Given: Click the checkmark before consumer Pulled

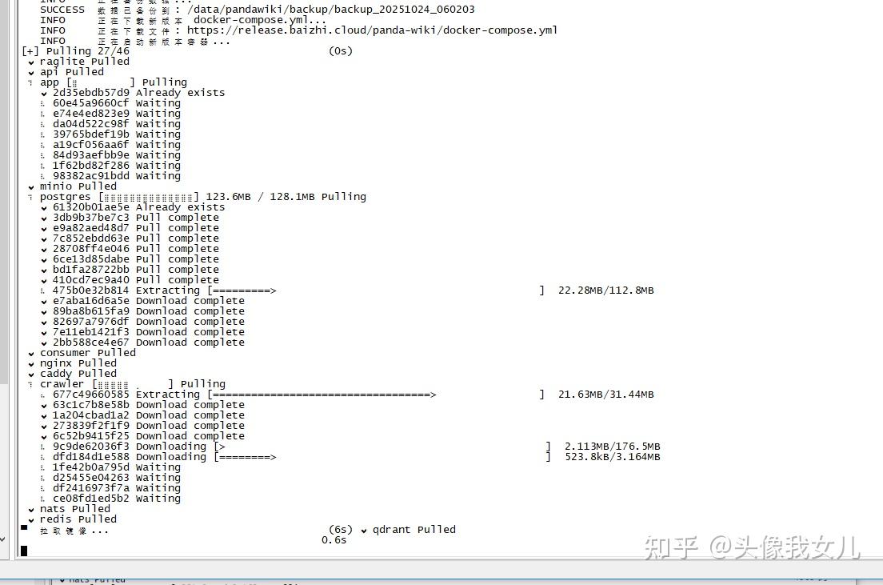Looking at the screenshot, I should pos(31,354).
